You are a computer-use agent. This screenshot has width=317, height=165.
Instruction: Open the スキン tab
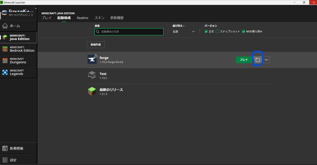tap(99, 18)
